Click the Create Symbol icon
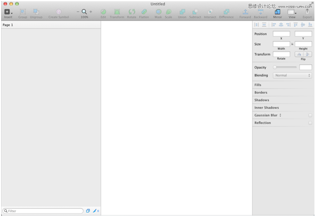The image size is (316, 219). tap(58, 12)
